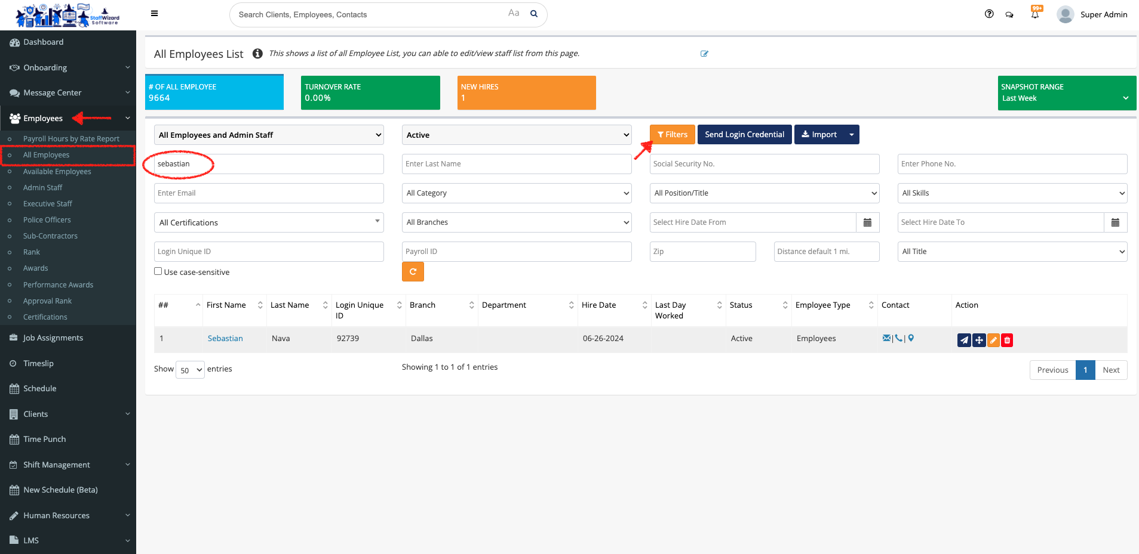The image size is (1139, 554).
Task: Click the red delete trash icon for Sebastian
Action: click(1007, 340)
